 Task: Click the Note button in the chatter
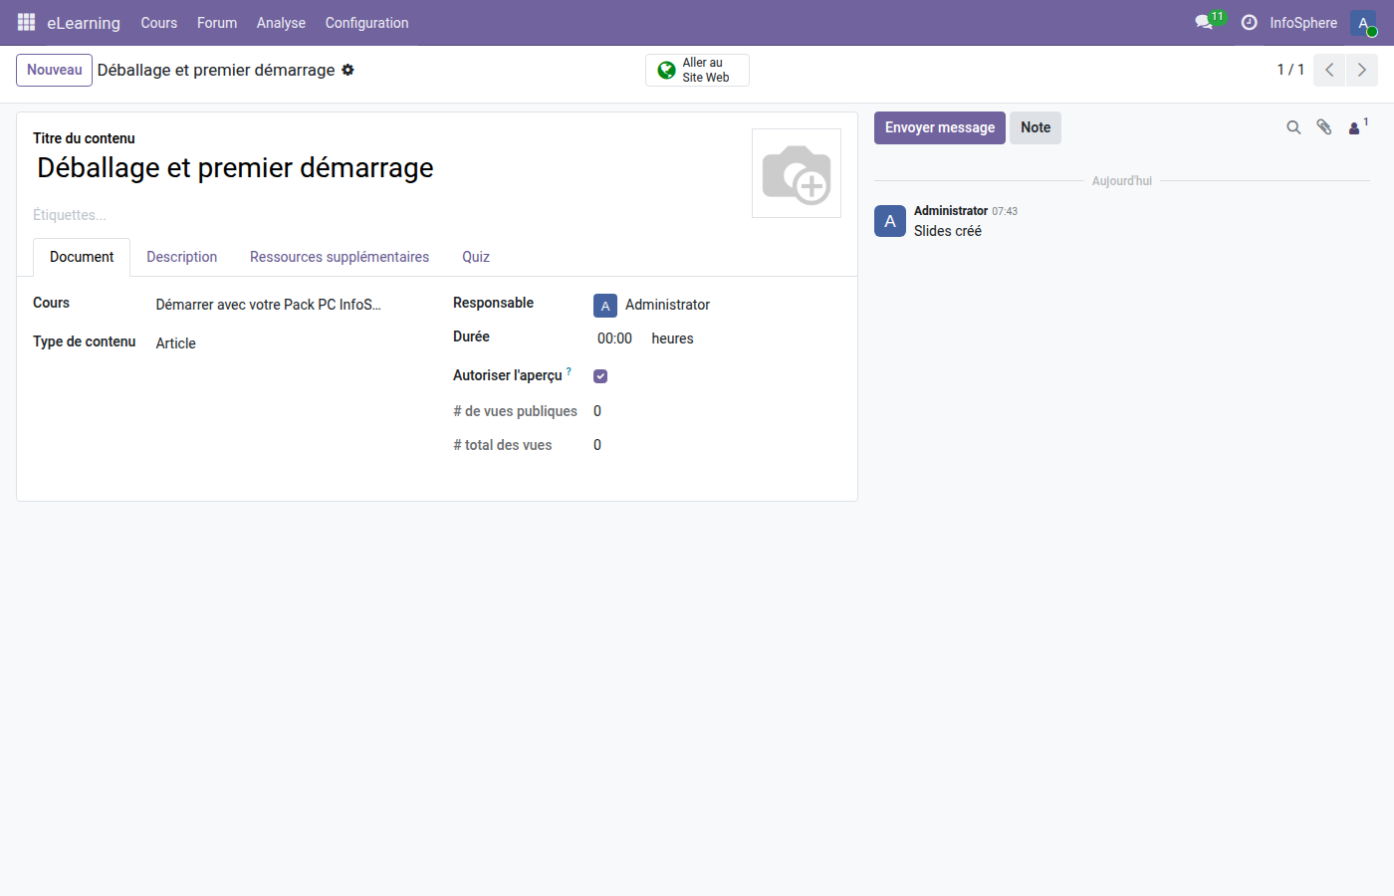(x=1035, y=127)
